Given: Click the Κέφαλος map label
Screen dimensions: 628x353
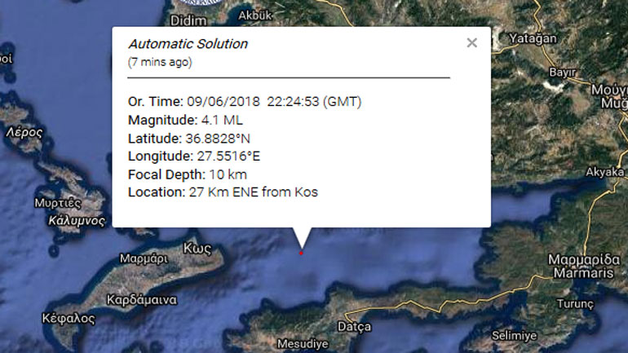Looking at the screenshot, I should click(x=69, y=319).
